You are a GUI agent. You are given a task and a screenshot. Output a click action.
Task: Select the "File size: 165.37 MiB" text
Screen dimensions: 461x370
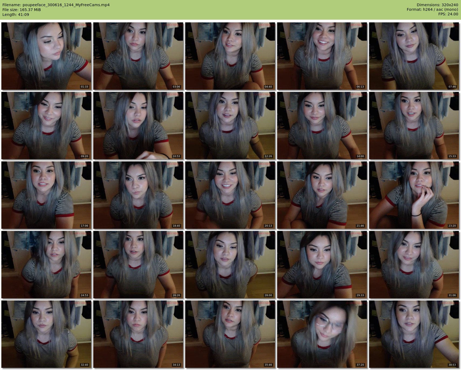tap(22, 10)
